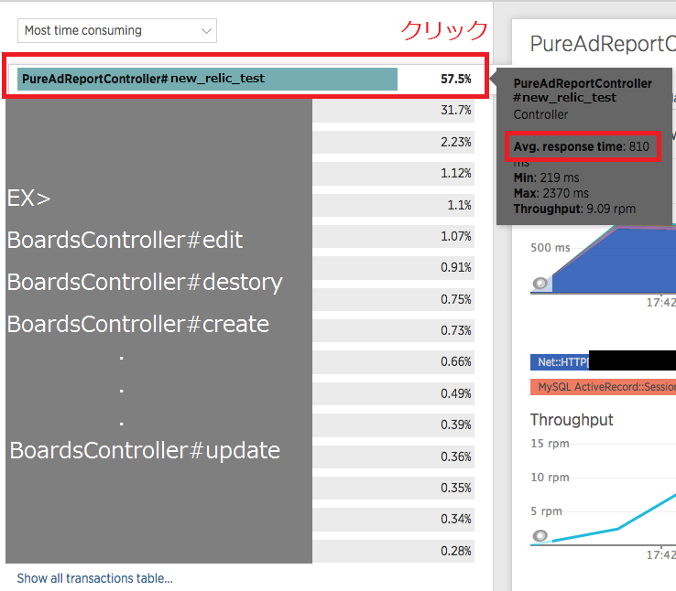The width and height of the screenshot is (676, 591).
Task: Toggle the MySQL ActiveRecord::Session legend item
Action: pyautogui.click(x=603, y=387)
